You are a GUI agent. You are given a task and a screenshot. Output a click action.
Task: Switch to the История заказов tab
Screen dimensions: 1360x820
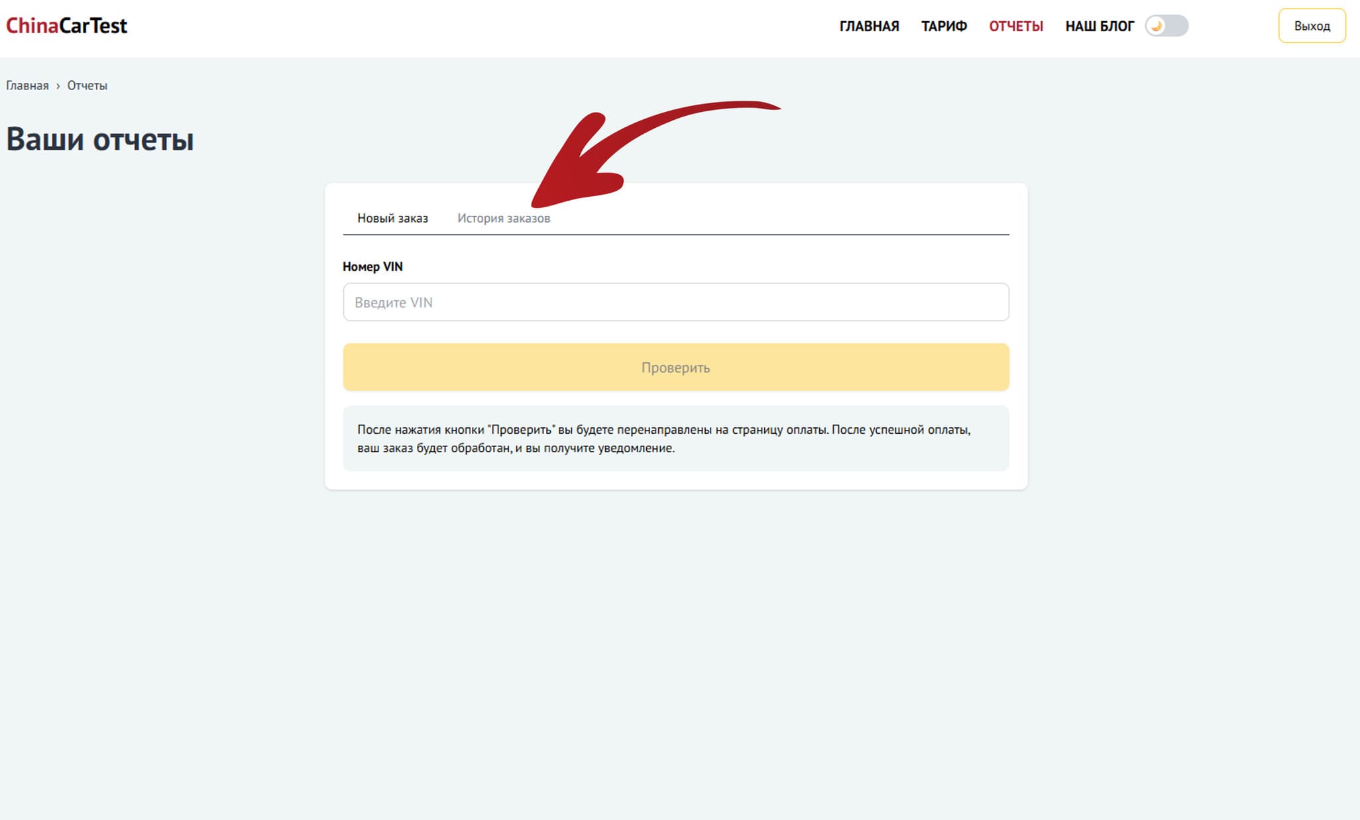[504, 218]
